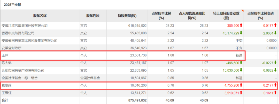Select shareholder 王雁红
This screenshot has height=104, width=279.
6,93
